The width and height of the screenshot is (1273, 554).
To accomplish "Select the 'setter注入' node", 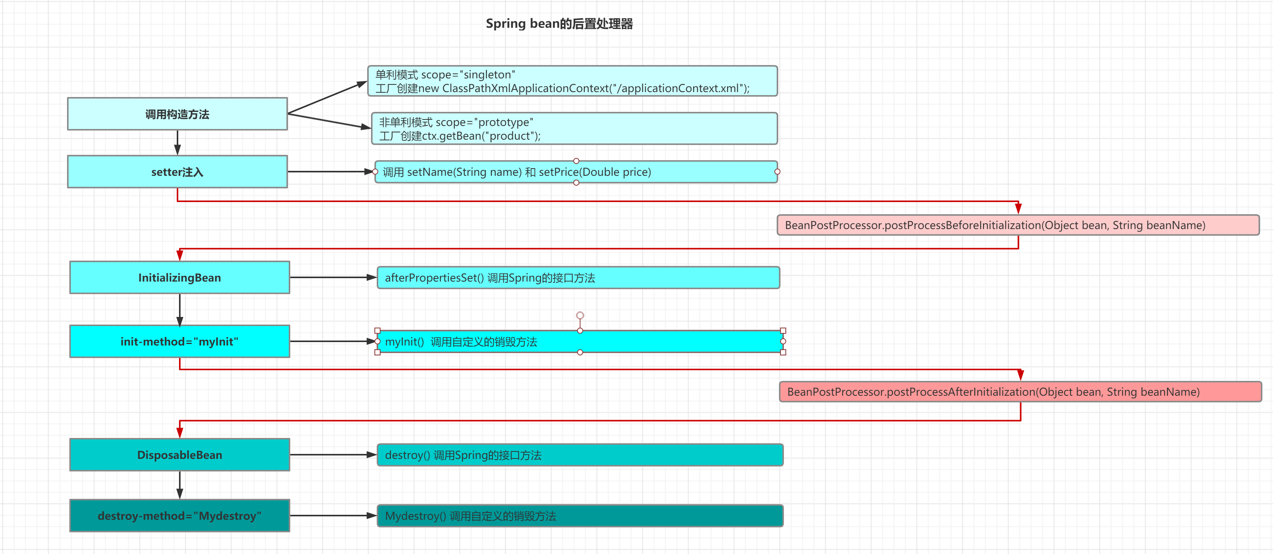I will 178,172.
